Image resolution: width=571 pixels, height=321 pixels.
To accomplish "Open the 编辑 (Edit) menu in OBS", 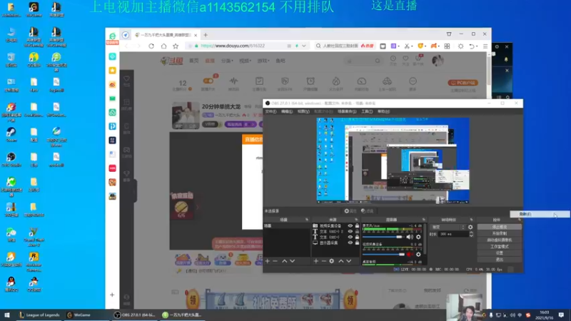I will pos(287,111).
